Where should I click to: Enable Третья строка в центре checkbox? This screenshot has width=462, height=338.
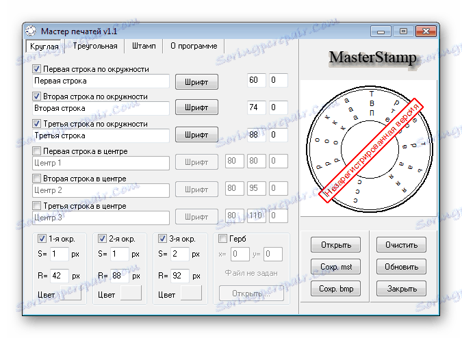(36, 206)
